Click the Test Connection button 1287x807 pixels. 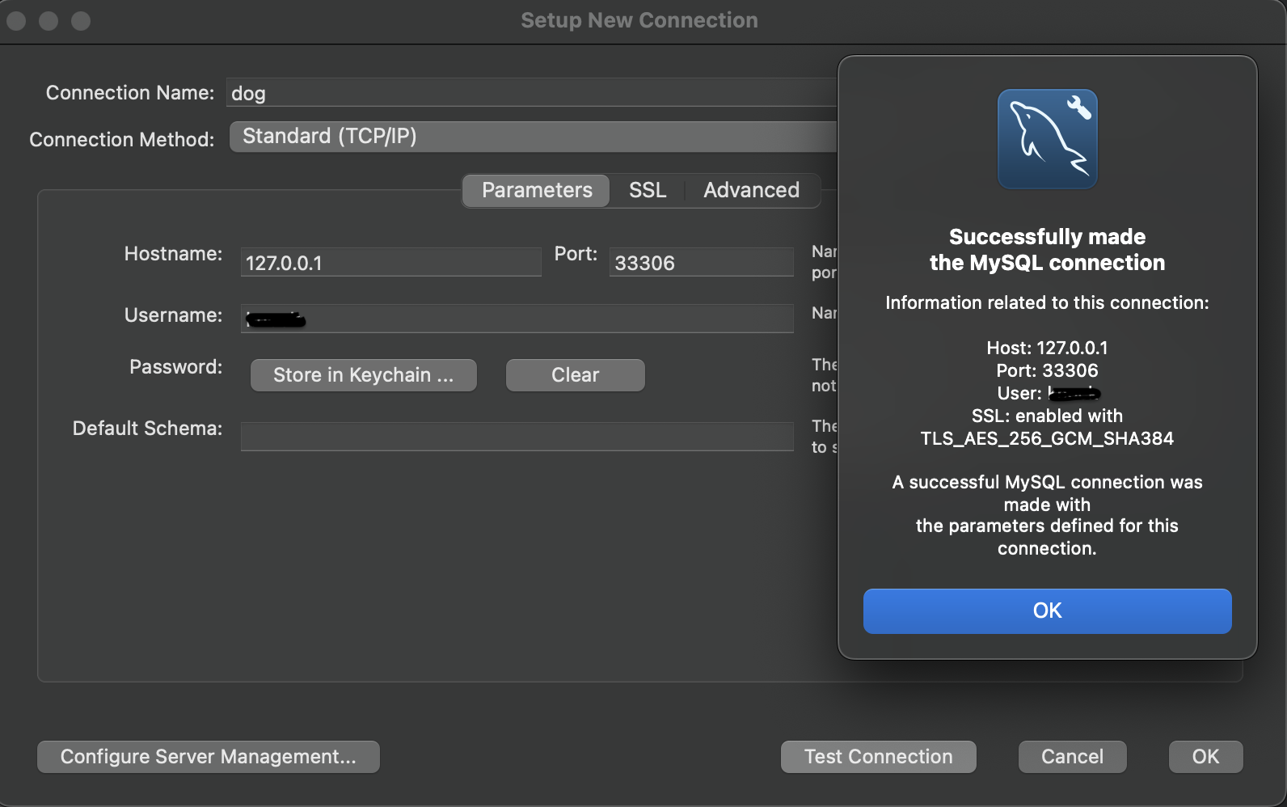[878, 757]
